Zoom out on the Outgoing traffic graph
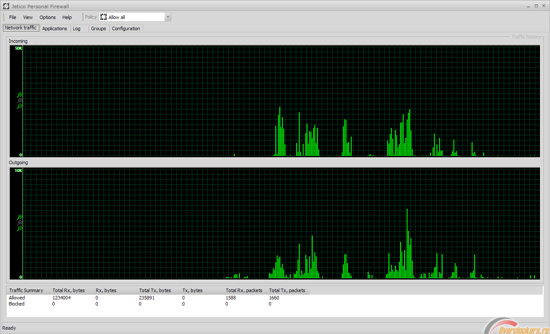Image resolution: width=550 pixels, height=334 pixels. (x=19, y=228)
